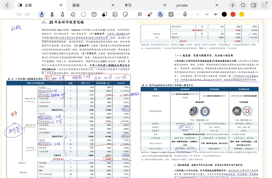Choose the medium stroke width
272x178 pixels.
207,14
